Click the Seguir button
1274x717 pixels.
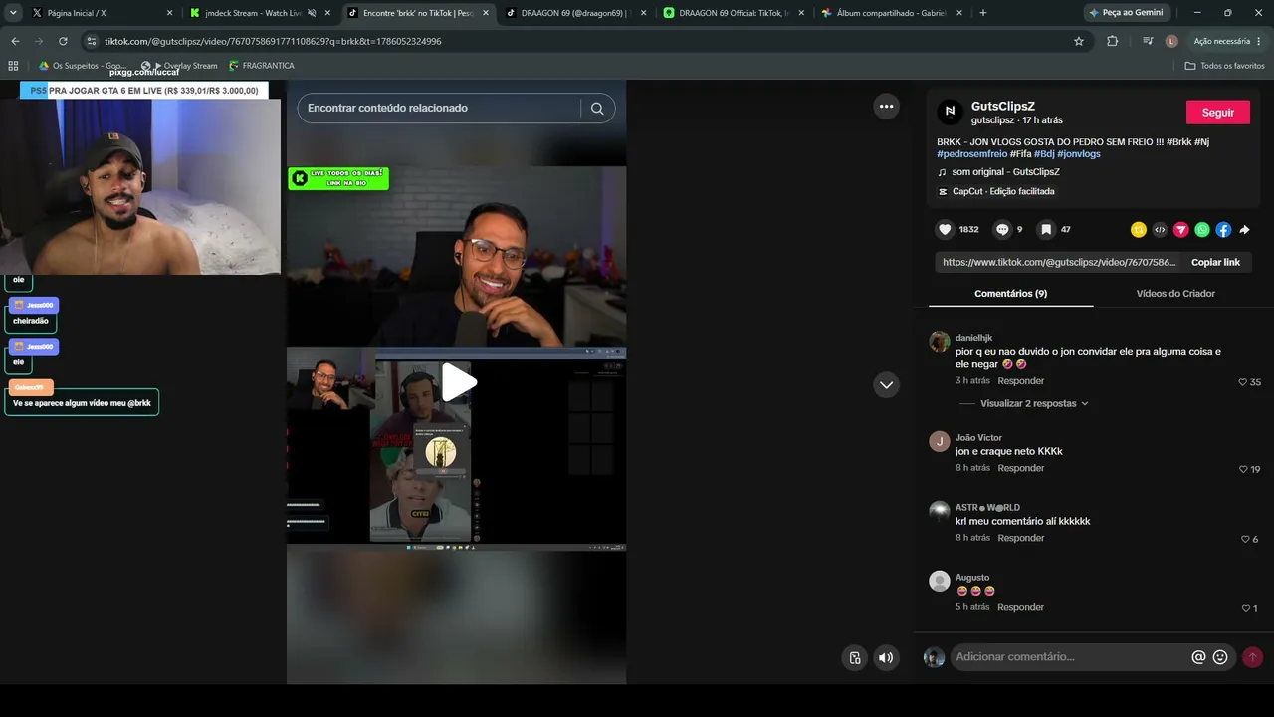coord(1217,113)
